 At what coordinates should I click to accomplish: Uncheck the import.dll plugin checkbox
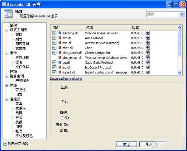[x=54, y=72]
